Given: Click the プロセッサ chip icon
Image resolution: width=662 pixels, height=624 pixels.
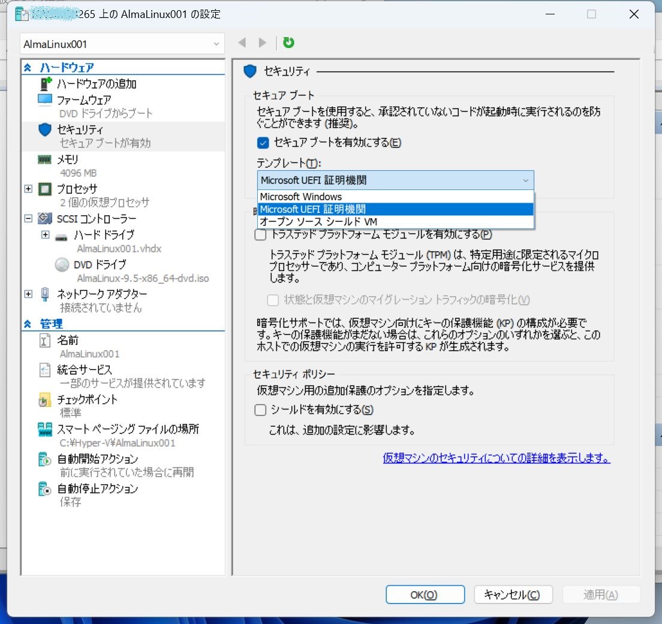Looking at the screenshot, I should pyautogui.click(x=44, y=189).
